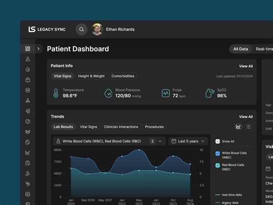Open the WBC, RBC lab test dropdown
The width and height of the screenshot is (273, 205).
coord(109,141)
